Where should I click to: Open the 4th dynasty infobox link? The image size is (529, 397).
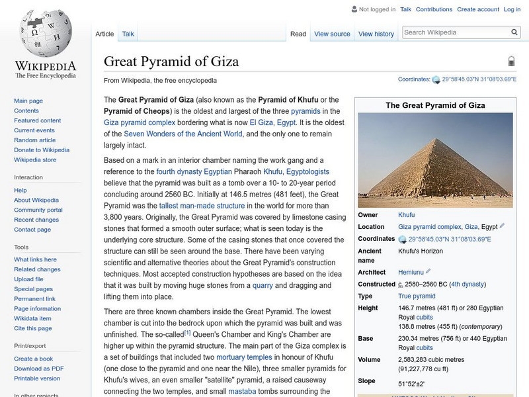click(468, 285)
